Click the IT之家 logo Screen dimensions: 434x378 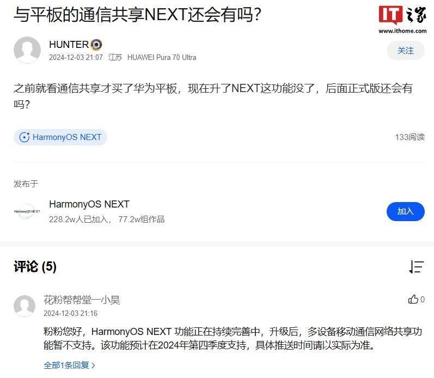(402, 14)
